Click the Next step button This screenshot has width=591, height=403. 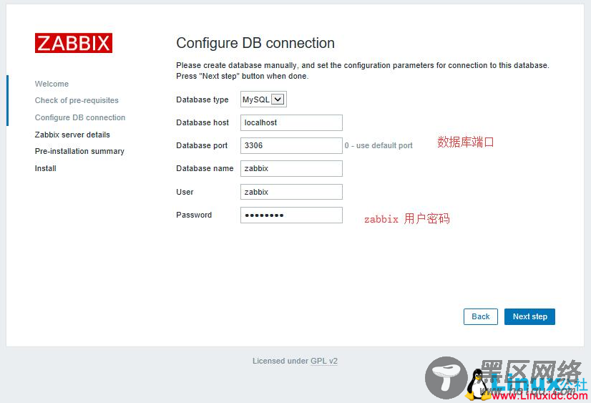(529, 316)
